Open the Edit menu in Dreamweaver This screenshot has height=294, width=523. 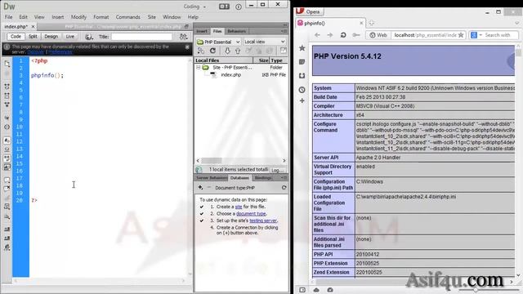point(23,17)
